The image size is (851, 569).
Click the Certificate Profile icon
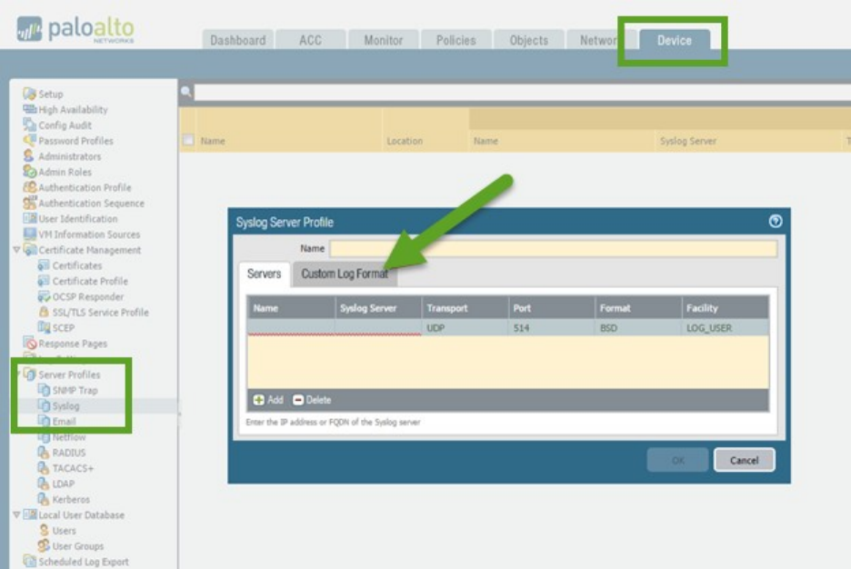point(44,281)
